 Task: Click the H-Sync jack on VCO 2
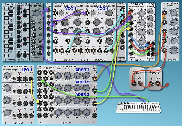coord(87,51)
